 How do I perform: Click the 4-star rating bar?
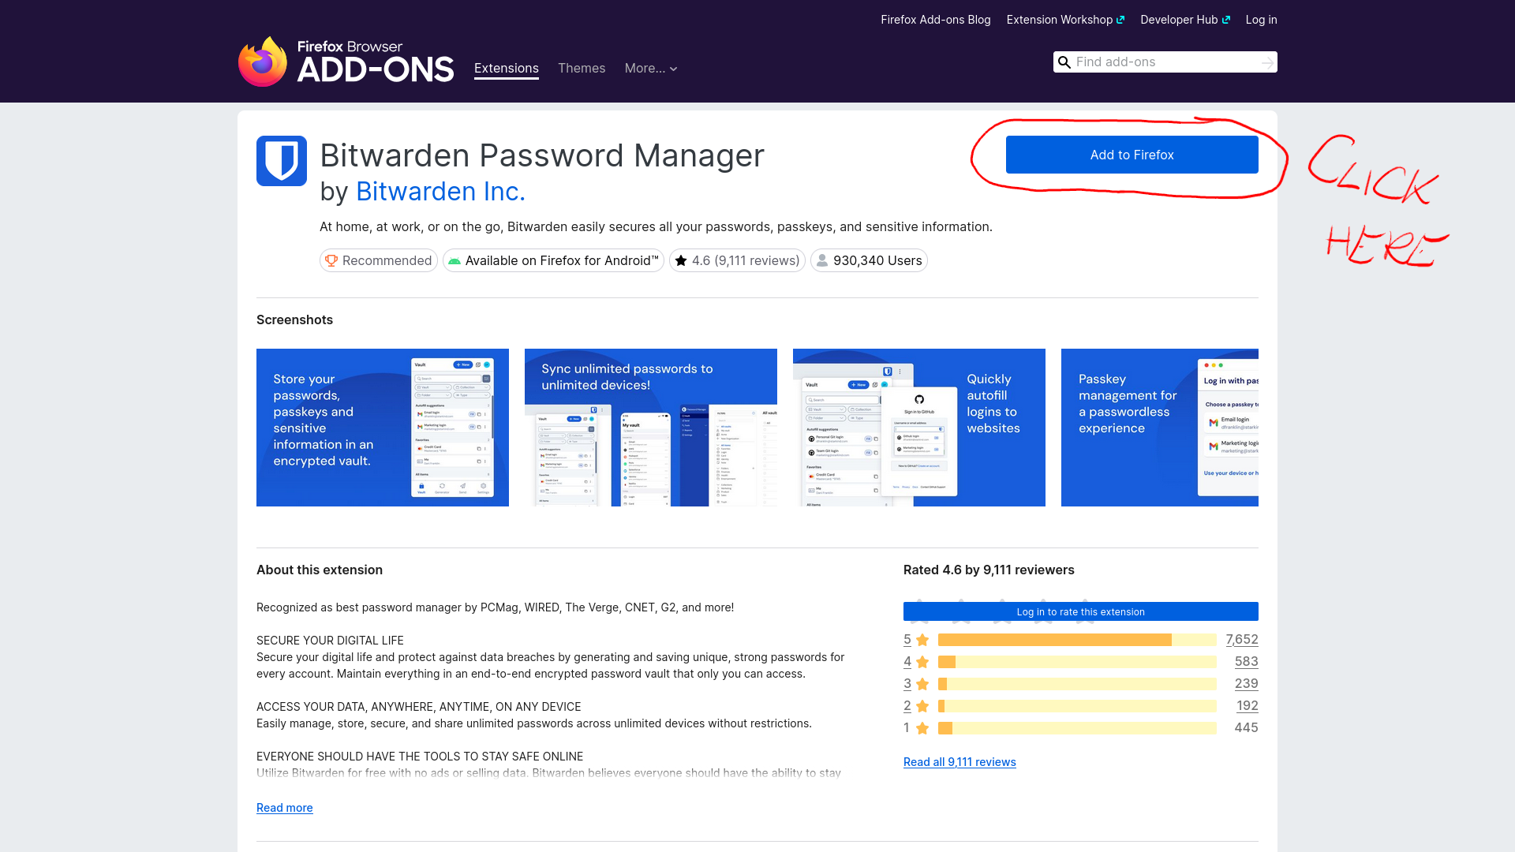point(1076,662)
